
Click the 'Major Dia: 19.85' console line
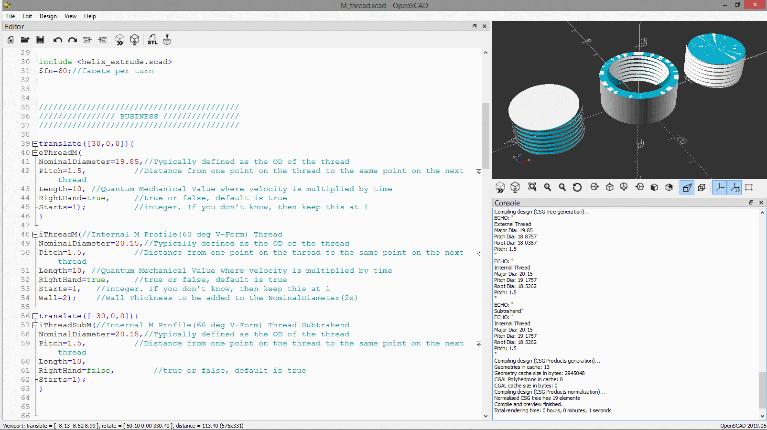(513, 230)
